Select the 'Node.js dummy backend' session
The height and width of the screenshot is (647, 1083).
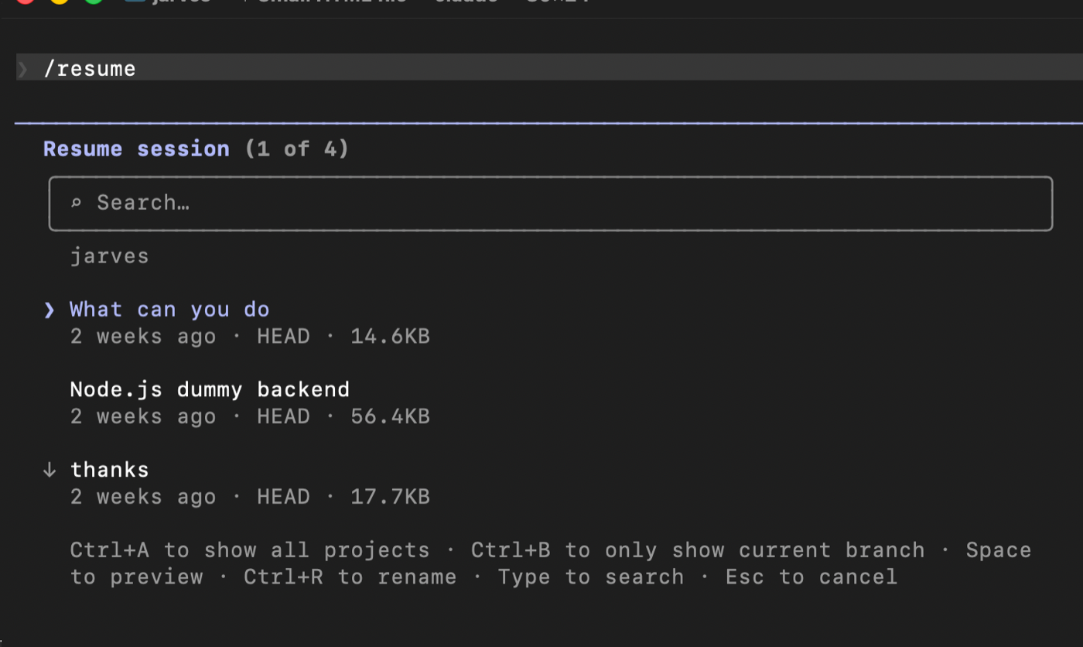tap(210, 389)
